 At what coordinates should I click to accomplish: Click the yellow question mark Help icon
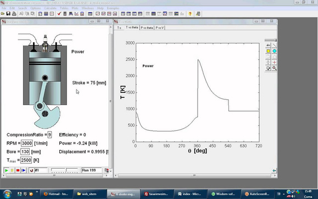click(x=190, y=14)
